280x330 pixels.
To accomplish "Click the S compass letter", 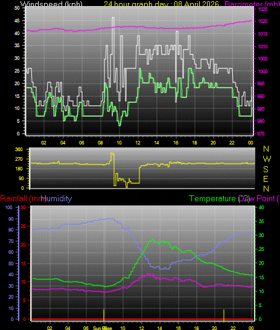I will click(x=266, y=169).
